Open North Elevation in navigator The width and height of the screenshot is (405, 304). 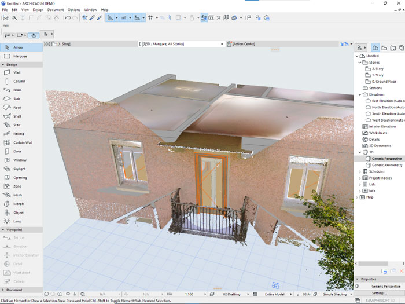tap(388, 107)
